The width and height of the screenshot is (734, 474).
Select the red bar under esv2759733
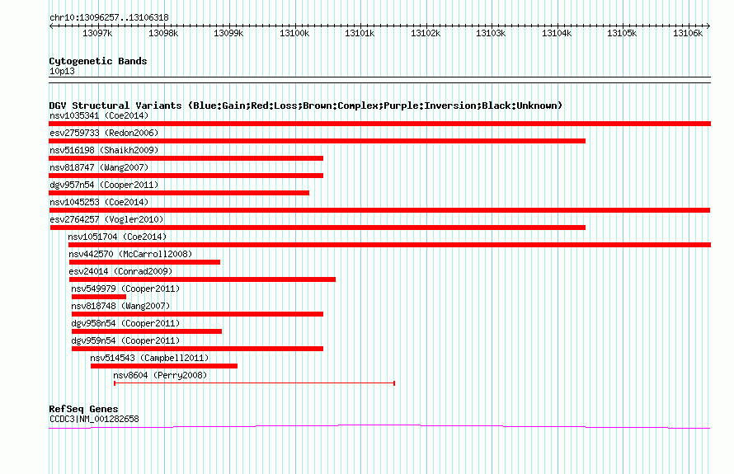pos(317,141)
